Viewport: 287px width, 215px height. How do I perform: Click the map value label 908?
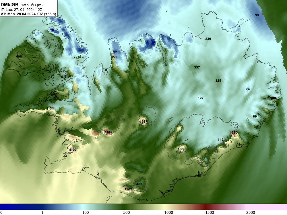(x=273, y=98)
